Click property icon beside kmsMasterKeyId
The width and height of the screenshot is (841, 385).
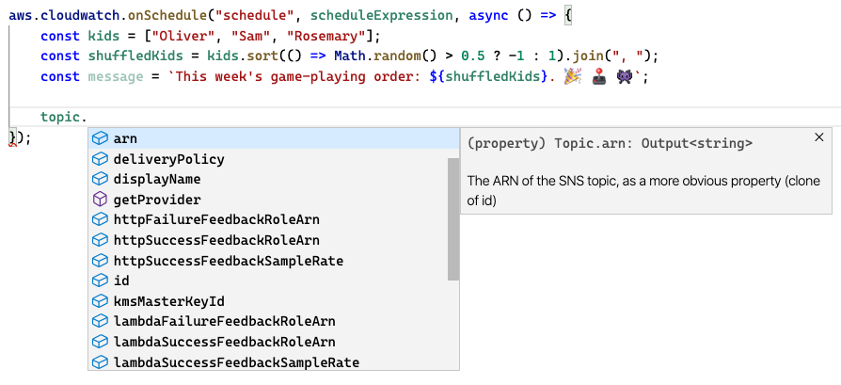point(100,300)
